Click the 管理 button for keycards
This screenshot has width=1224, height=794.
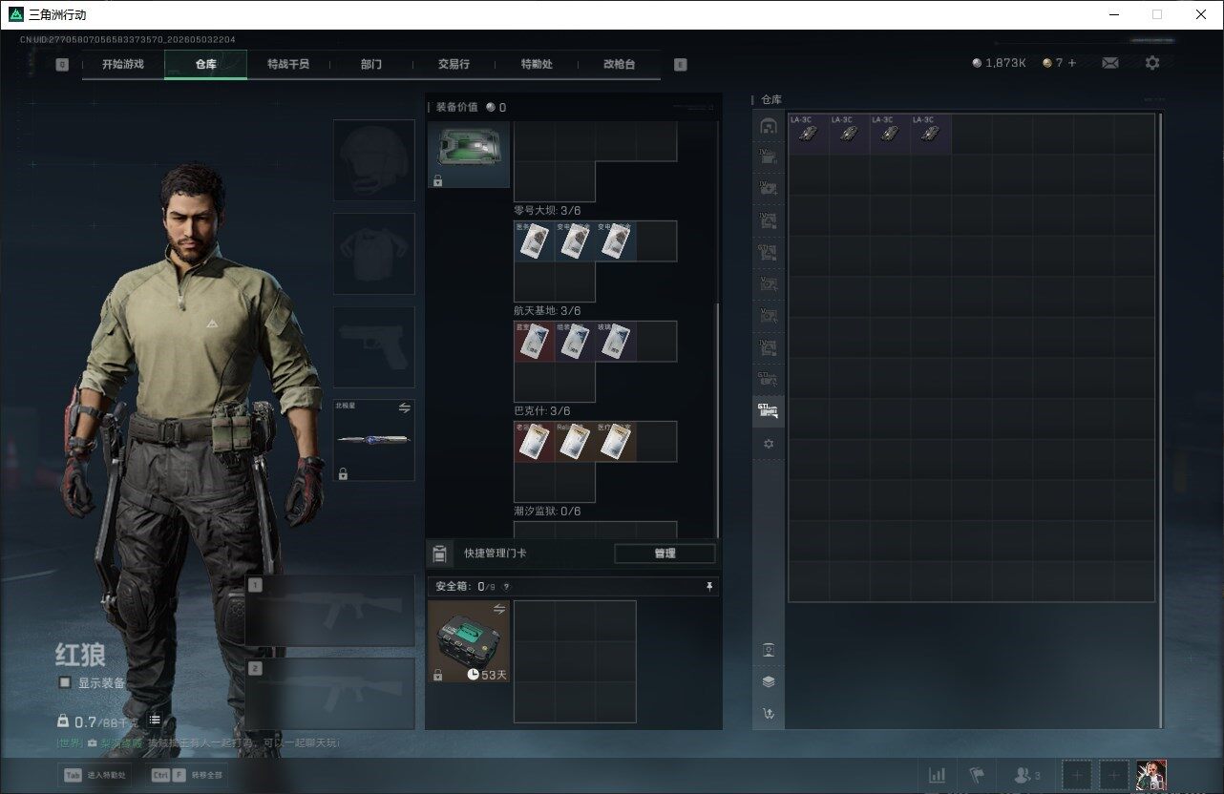click(x=665, y=554)
